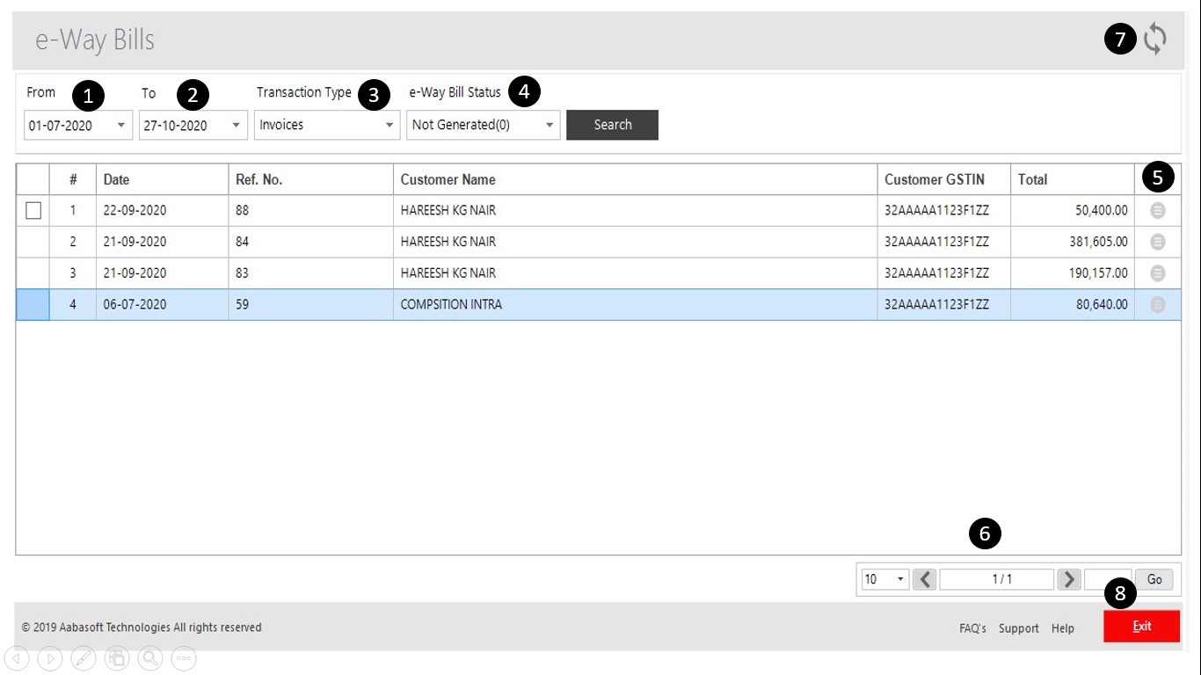Viewport: 1201px width, 675px height.
Task: Click GSTIN cell in row 3
Action: click(x=944, y=273)
